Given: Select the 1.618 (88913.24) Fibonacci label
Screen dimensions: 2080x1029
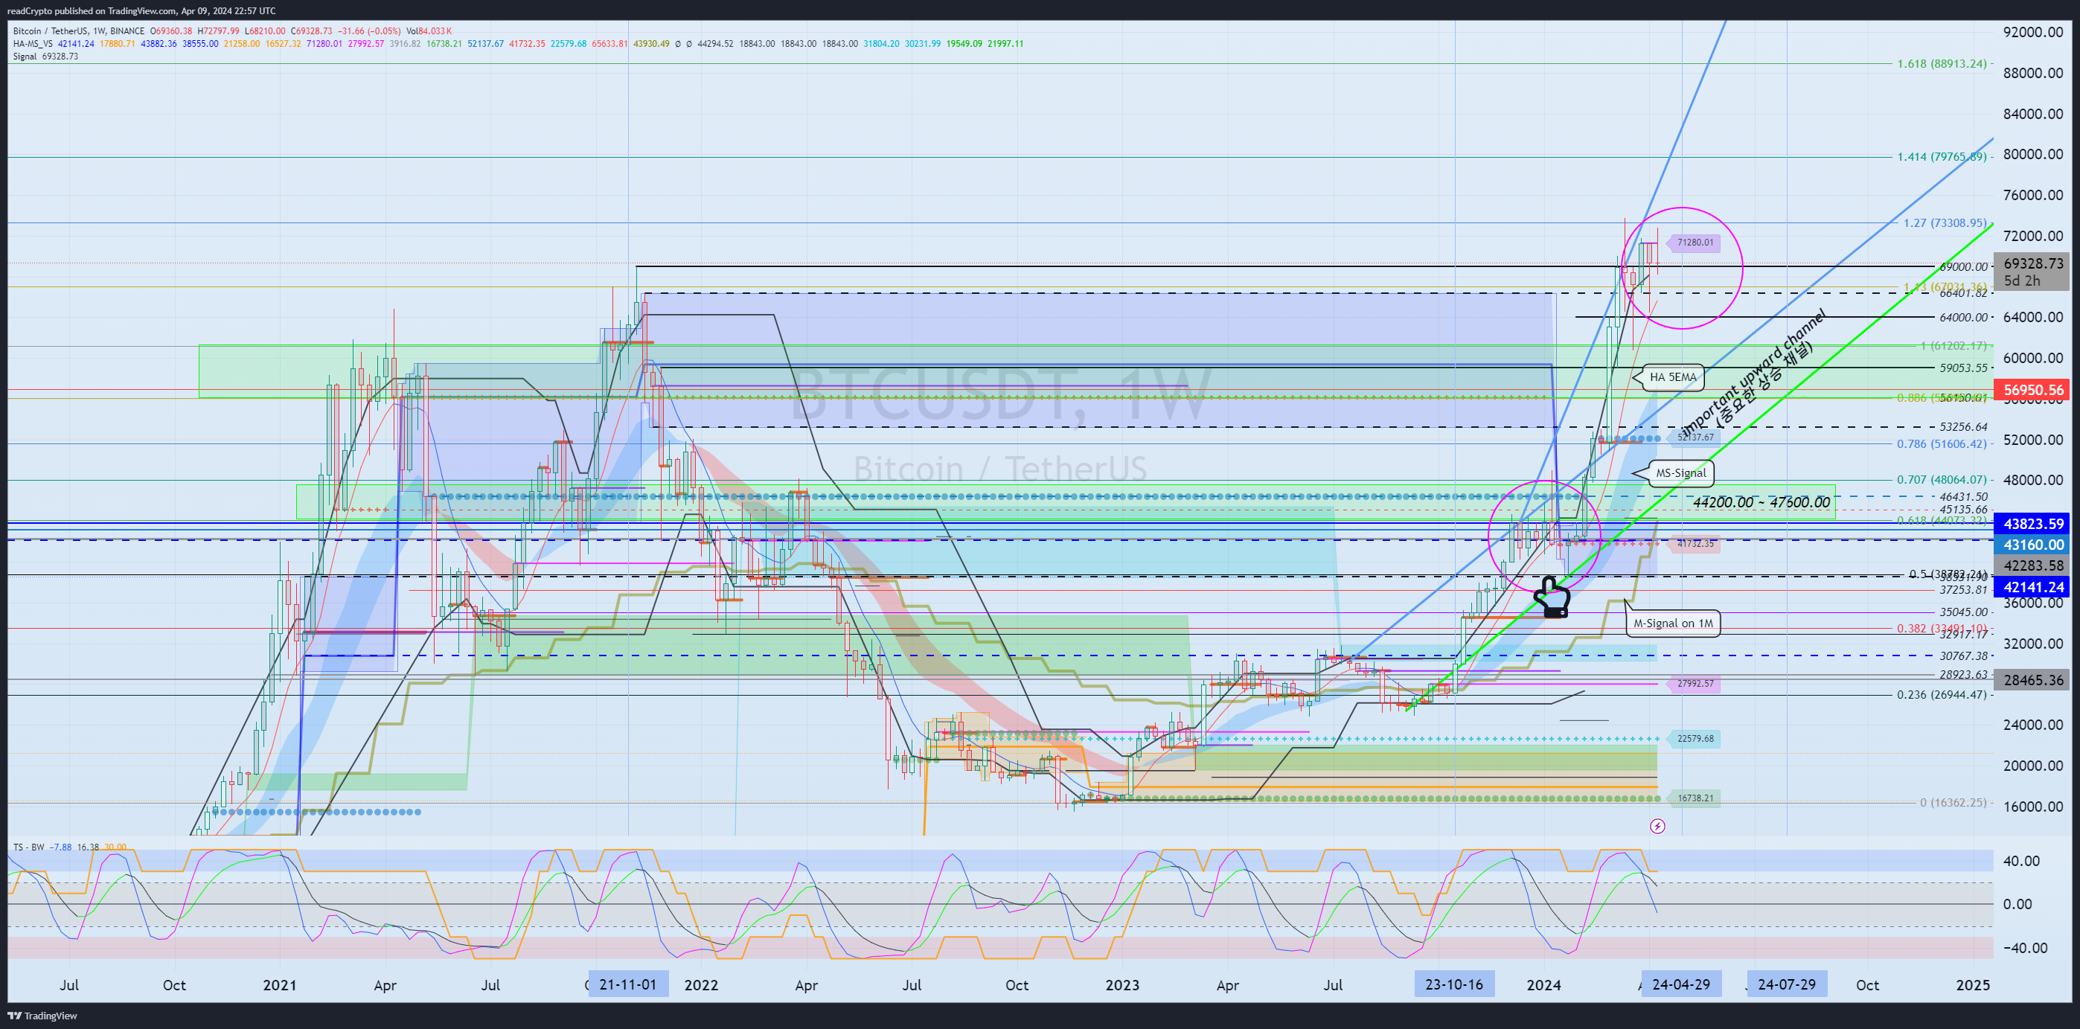Looking at the screenshot, I should pyautogui.click(x=1942, y=64).
